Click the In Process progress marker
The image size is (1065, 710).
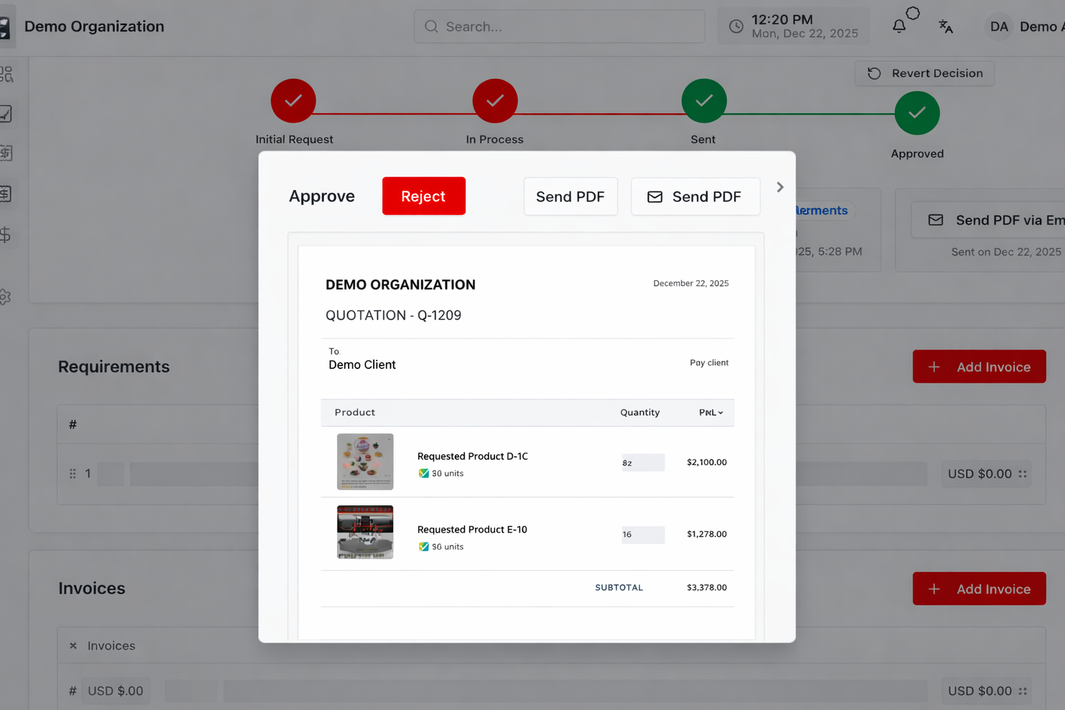click(494, 101)
